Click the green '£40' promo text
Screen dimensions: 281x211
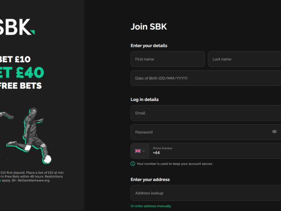[30, 72]
